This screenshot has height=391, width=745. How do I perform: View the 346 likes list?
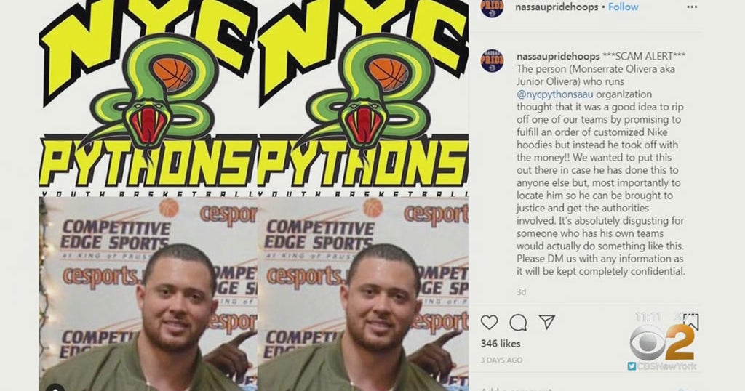(x=501, y=344)
